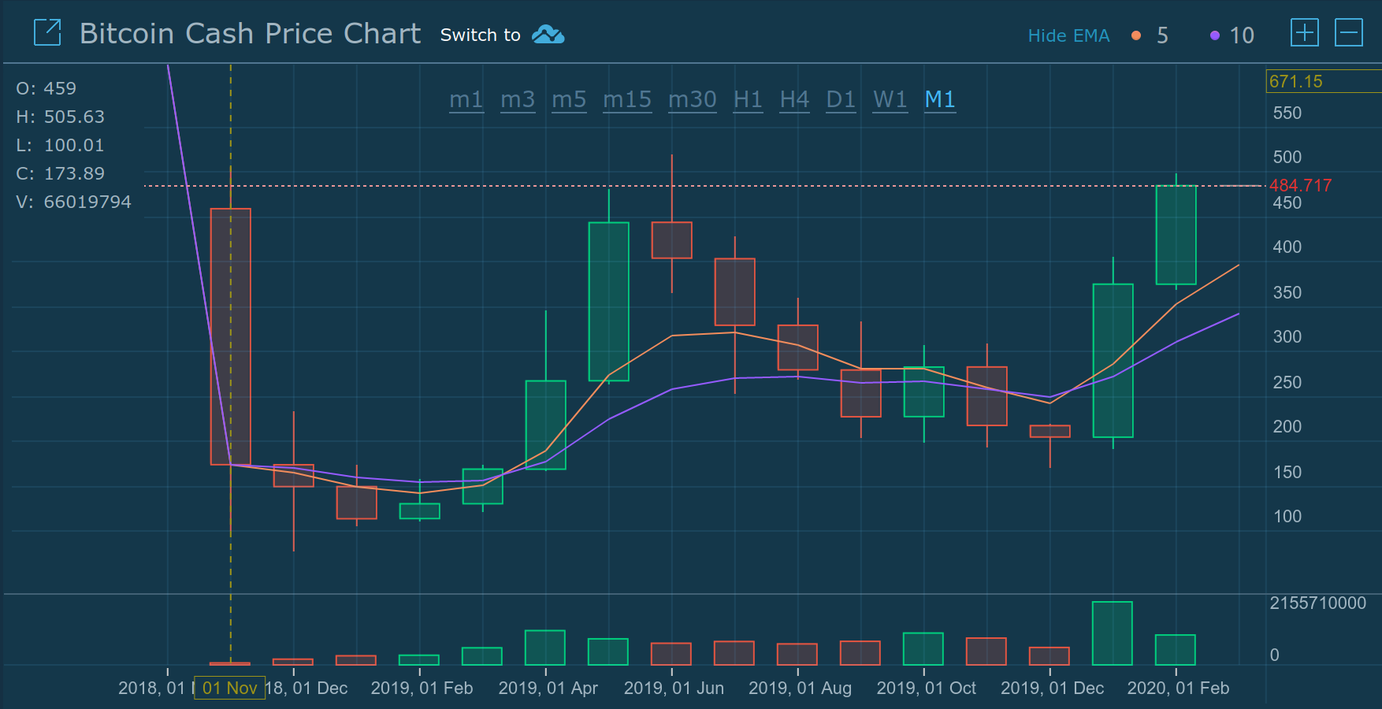Select the M1 monthly timeframe
Screen dimensions: 1382x709
[x=940, y=100]
